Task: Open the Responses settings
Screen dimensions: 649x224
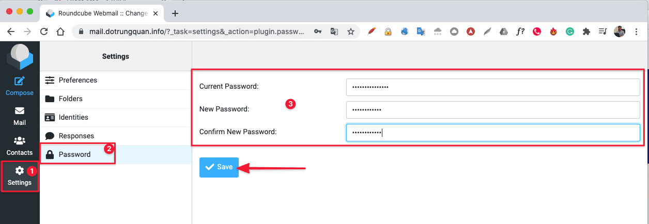Action: point(76,136)
